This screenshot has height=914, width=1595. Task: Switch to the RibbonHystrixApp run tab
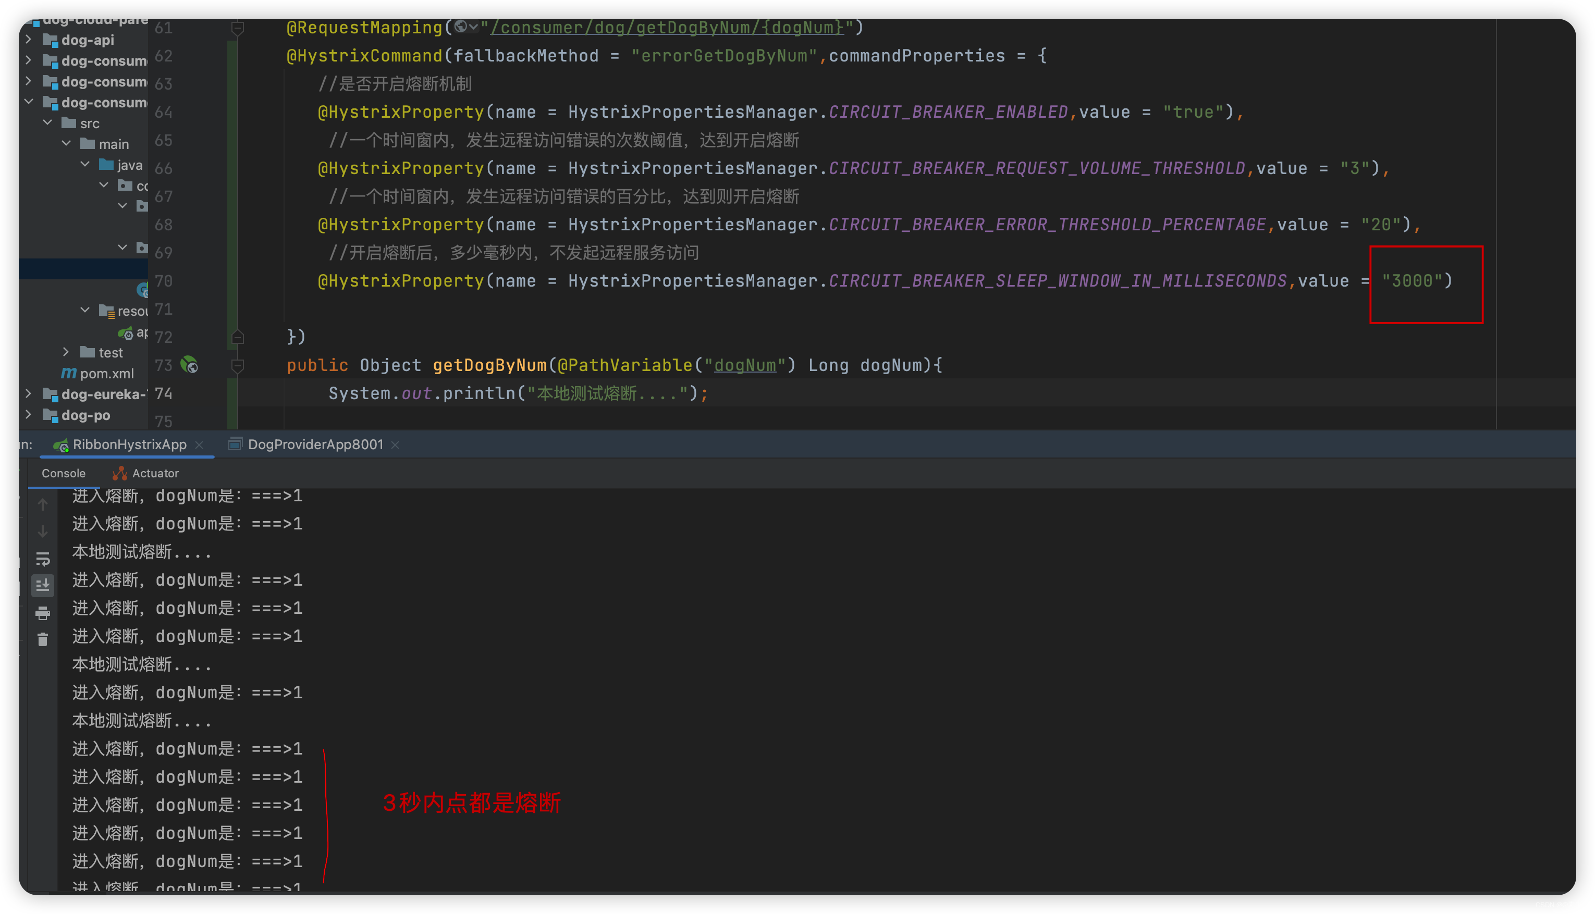pyautogui.click(x=129, y=444)
